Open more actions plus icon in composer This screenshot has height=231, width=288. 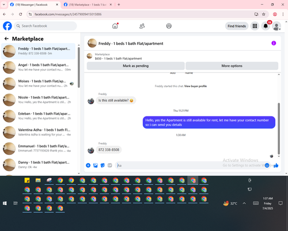pos(88,165)
